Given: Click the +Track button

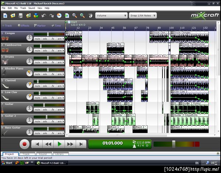Looking at the screenshot, I should click(7, 25).
